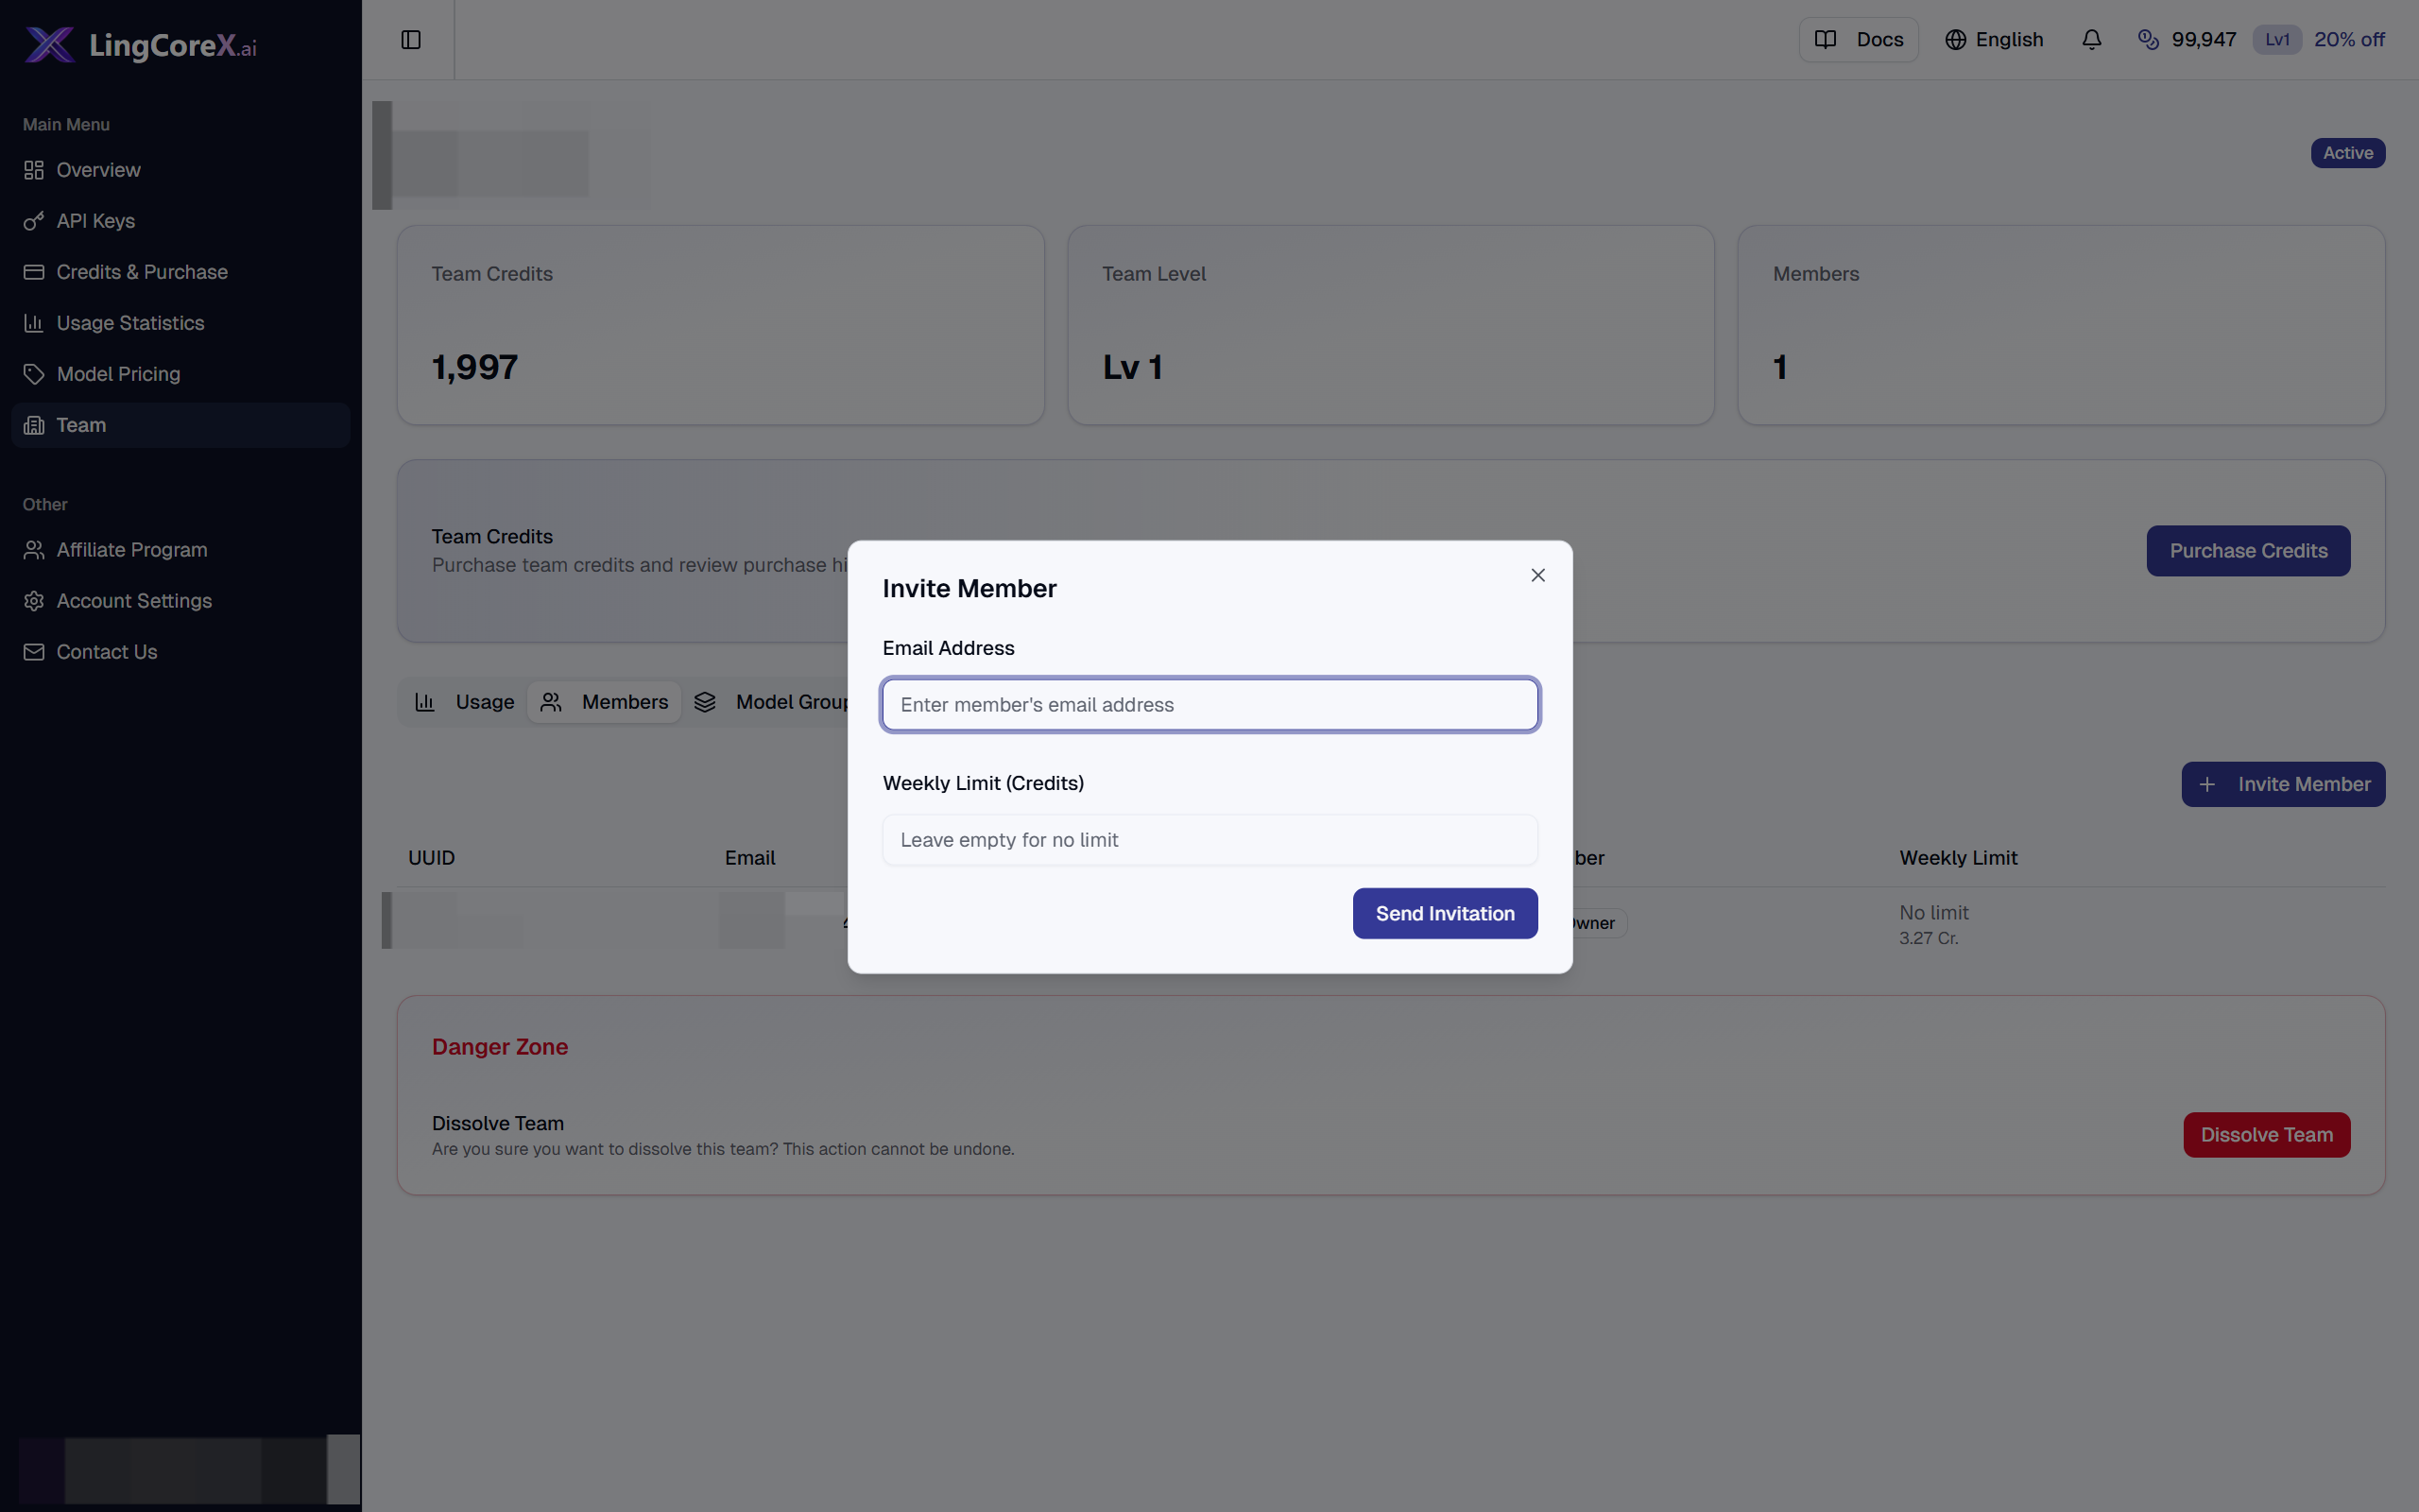2419x1512 pixels.
Task: Click the Model Pricing tag icon
Action: (x=34, y=374)
